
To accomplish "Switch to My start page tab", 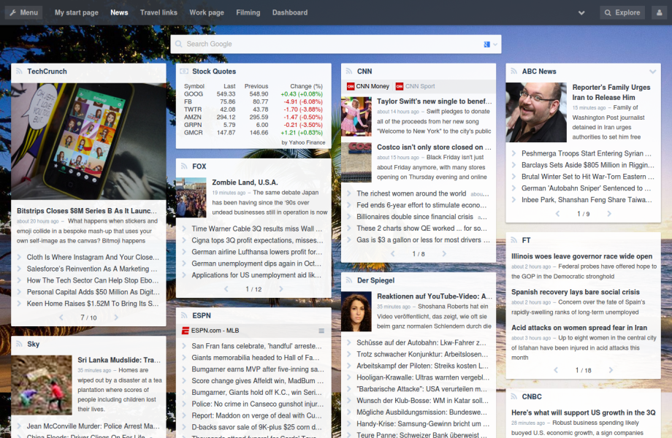I will pyautogui.click(x=76, y=12).
